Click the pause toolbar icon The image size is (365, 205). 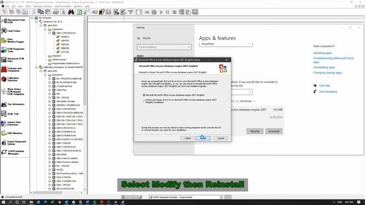168,12
